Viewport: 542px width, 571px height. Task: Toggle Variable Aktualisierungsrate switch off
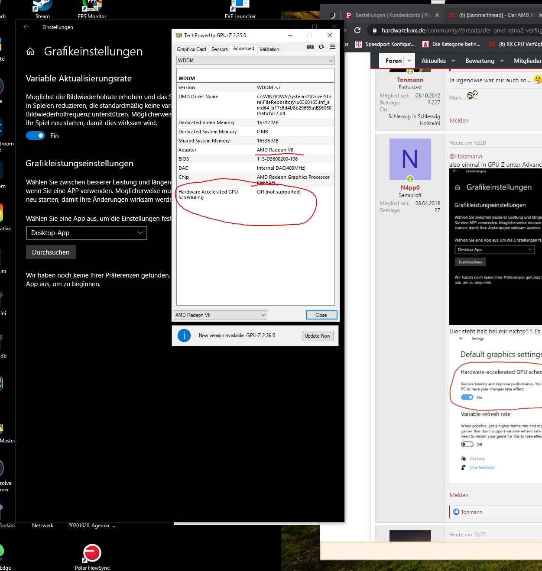pos(36,135)
